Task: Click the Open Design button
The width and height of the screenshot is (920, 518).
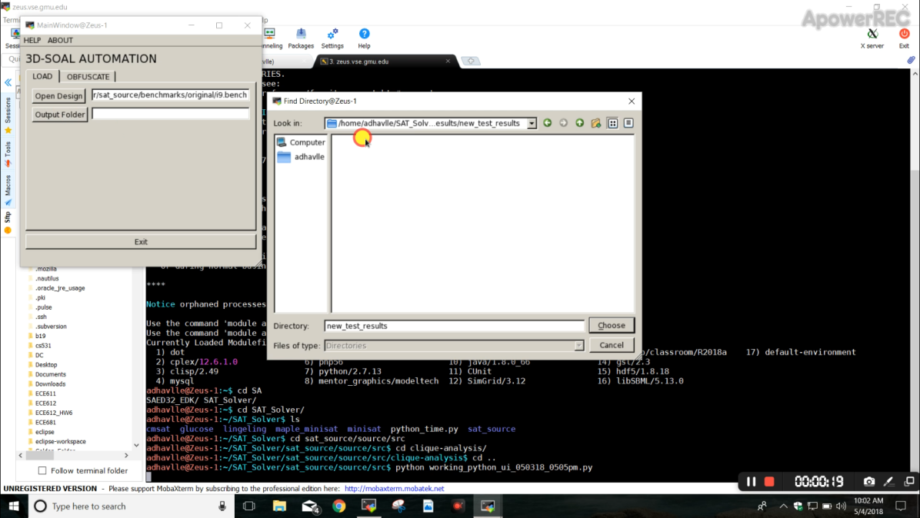Action: pos(58,95)
